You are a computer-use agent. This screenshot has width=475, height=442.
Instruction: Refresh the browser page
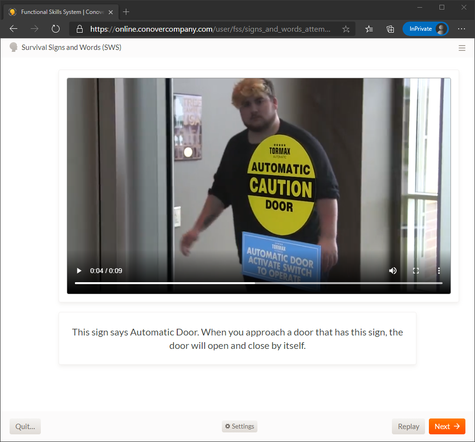tap(56, 29)
